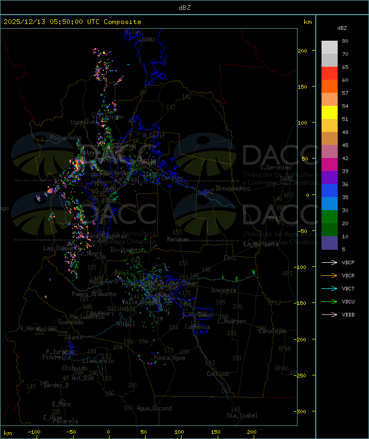
Task: Click the Uspallata location label
Action: click(x=84, y=122)
